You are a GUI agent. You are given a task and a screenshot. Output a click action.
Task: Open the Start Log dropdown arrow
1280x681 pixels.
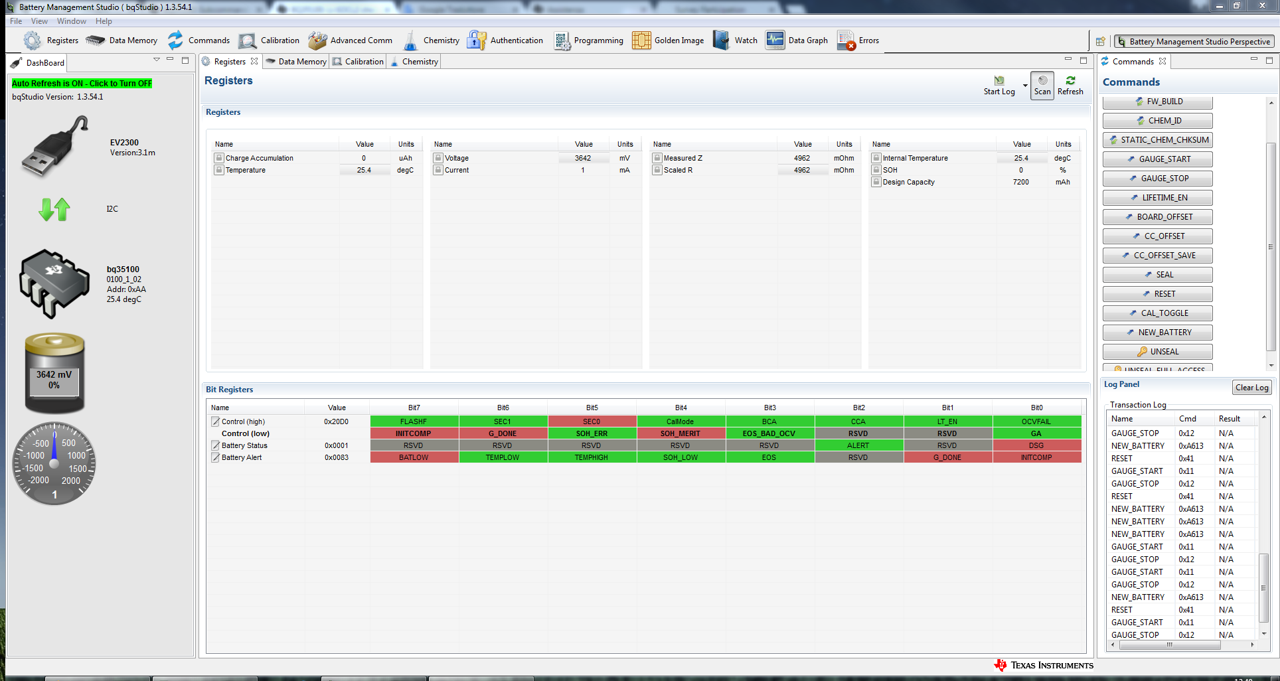click(x=1025, y=86)
